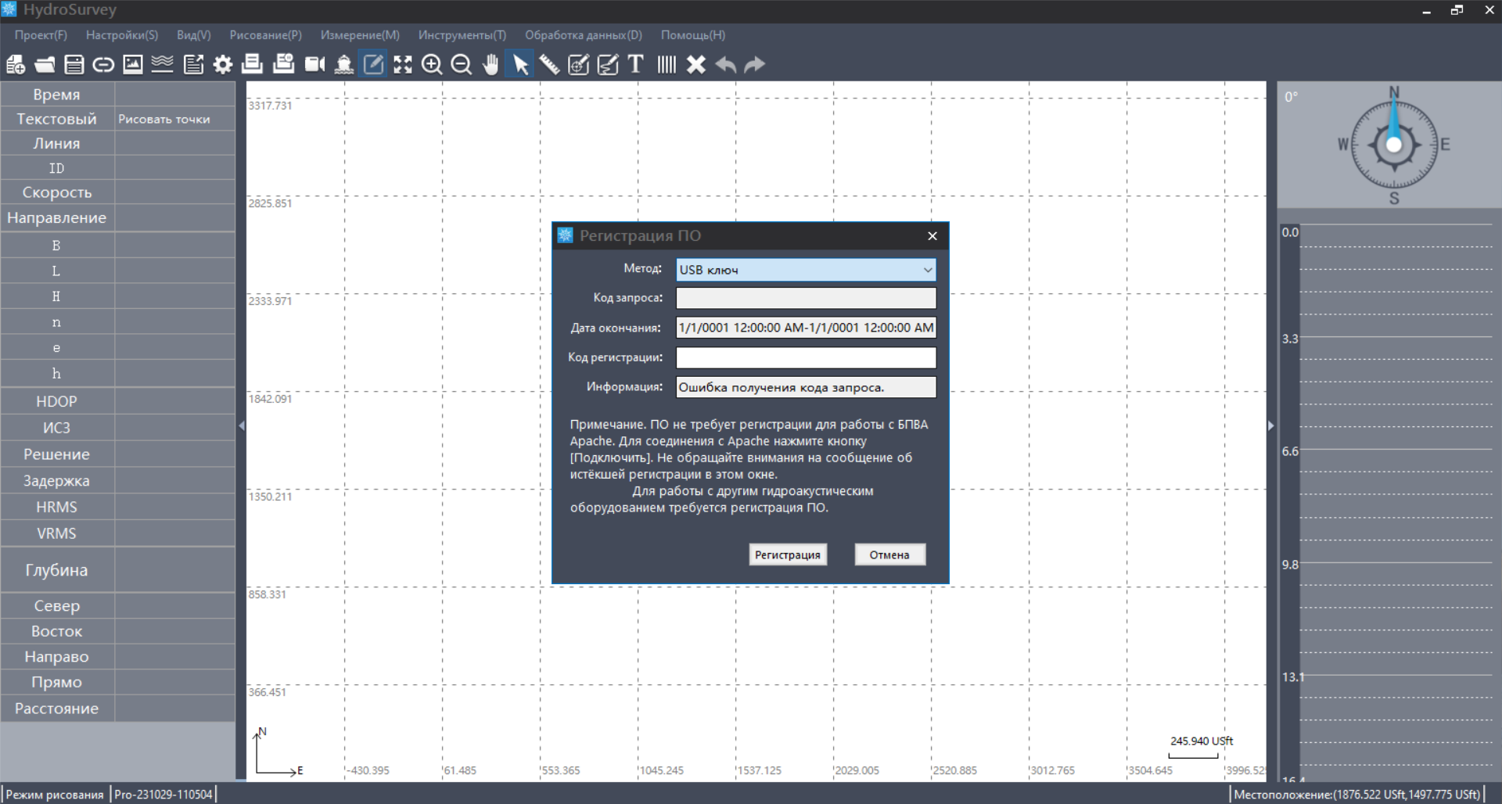Click the background image toolbar icon
This screenshot has height=804, width=1502.
133,64
